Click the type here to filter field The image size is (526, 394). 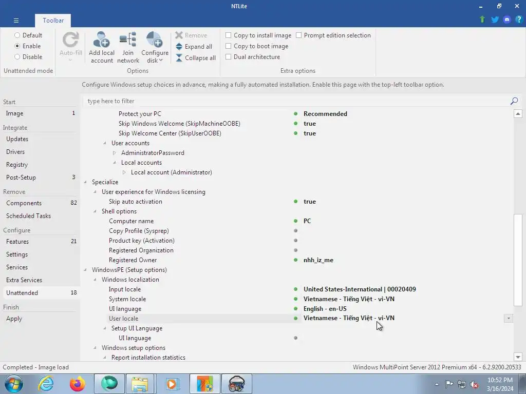pos(297,101)
